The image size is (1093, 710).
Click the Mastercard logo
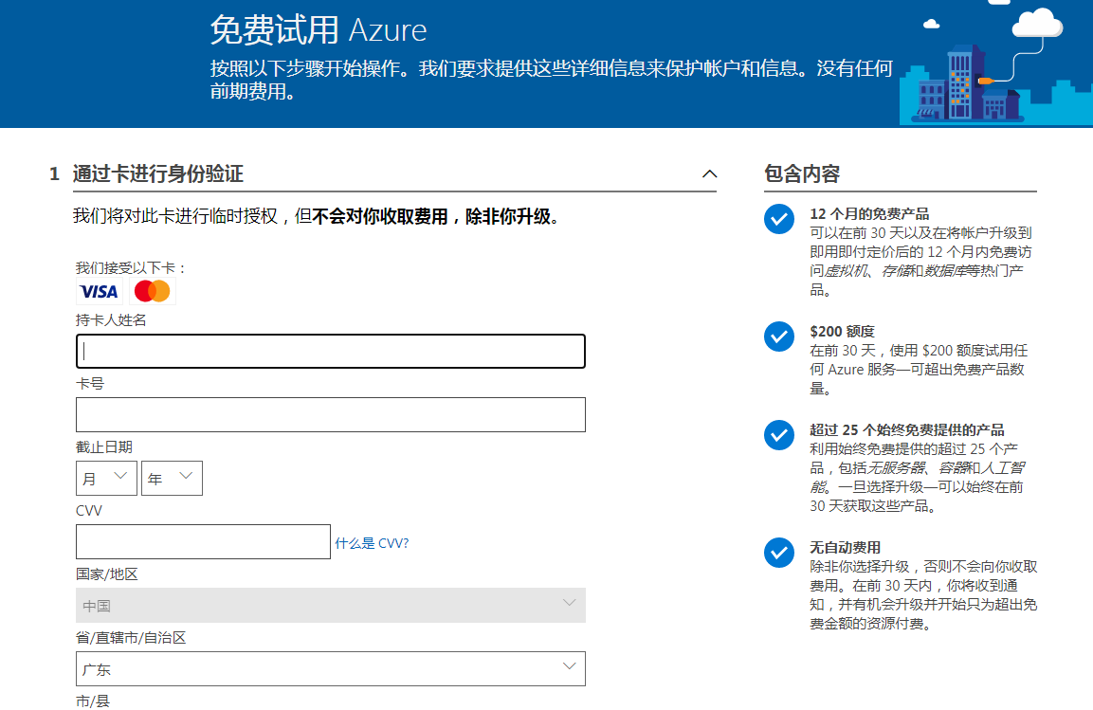point(152,291)
